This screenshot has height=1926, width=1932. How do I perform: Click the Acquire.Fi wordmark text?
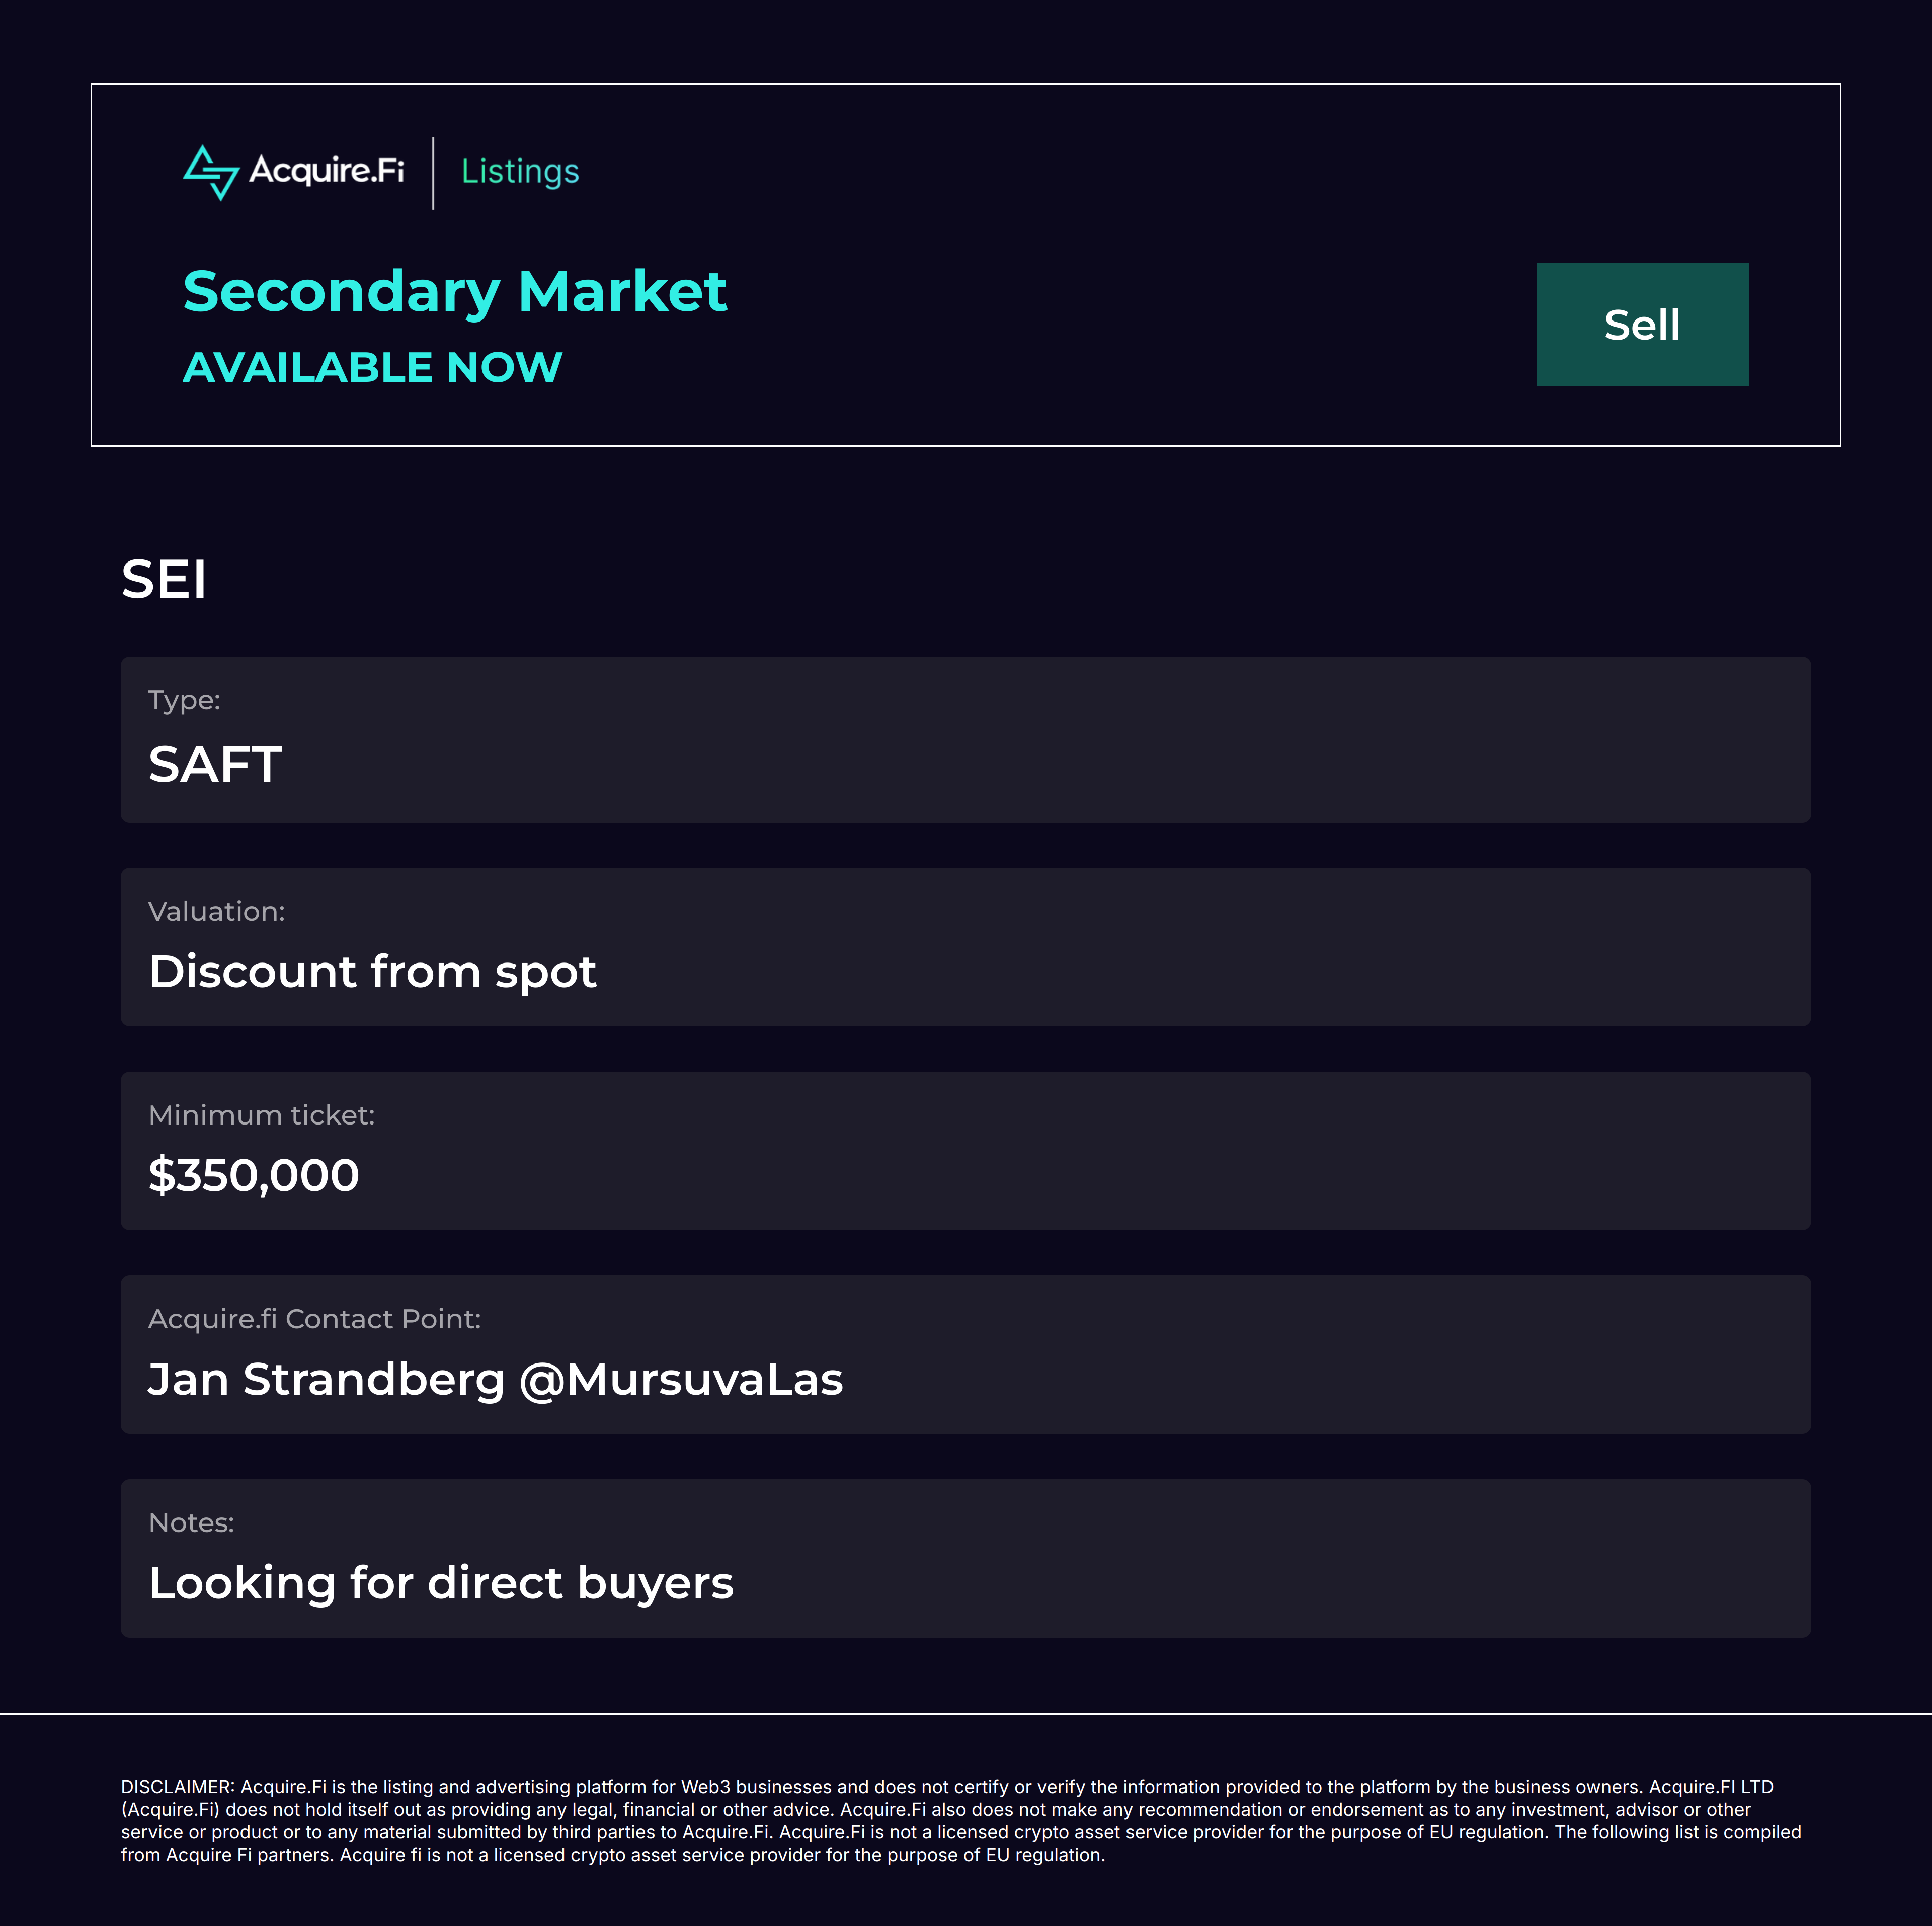click(x=326, y=170)
